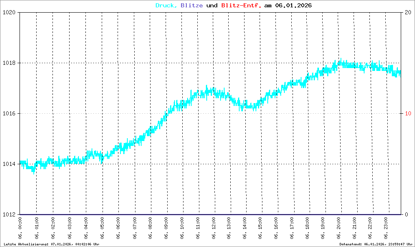Click the time label '06. 20:00'
The image size is (415, 247).
[339, 228]
